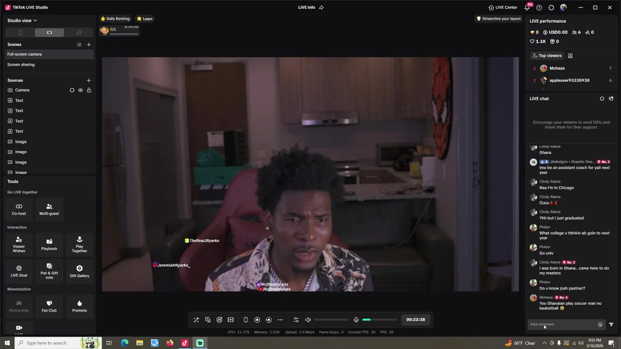The image size is (621, 349).
Task: Open Viewer Wishes tool
Action: 19,245
